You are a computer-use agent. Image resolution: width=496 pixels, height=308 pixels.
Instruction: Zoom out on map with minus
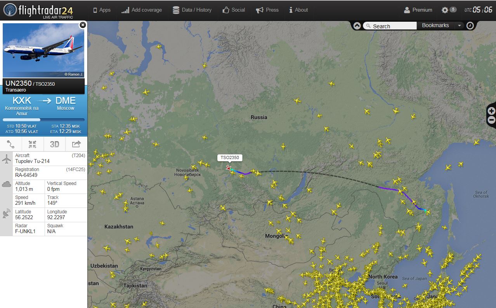[x=491, y=120]
